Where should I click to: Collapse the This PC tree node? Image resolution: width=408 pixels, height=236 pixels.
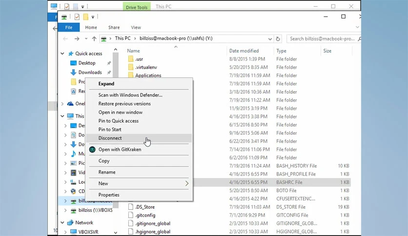(62, 116)
